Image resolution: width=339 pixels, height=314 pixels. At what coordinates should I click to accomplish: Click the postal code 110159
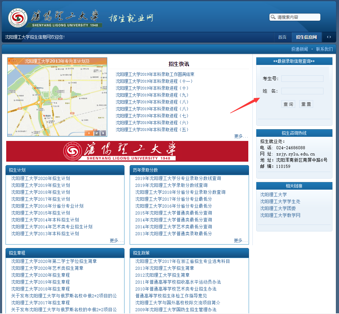(283, 166)
